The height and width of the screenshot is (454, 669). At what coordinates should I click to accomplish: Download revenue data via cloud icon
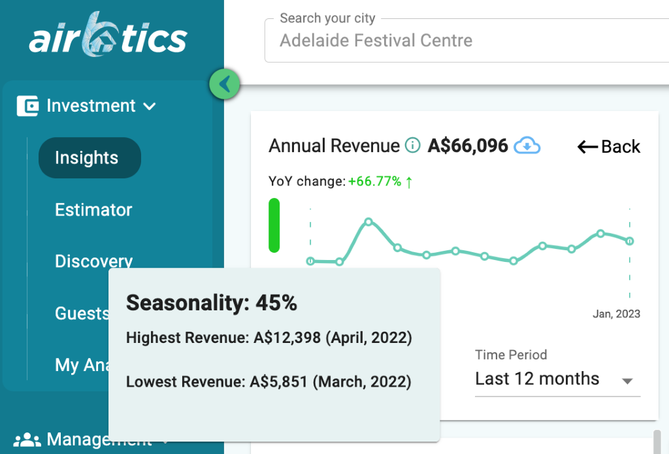tap(527, 146)
